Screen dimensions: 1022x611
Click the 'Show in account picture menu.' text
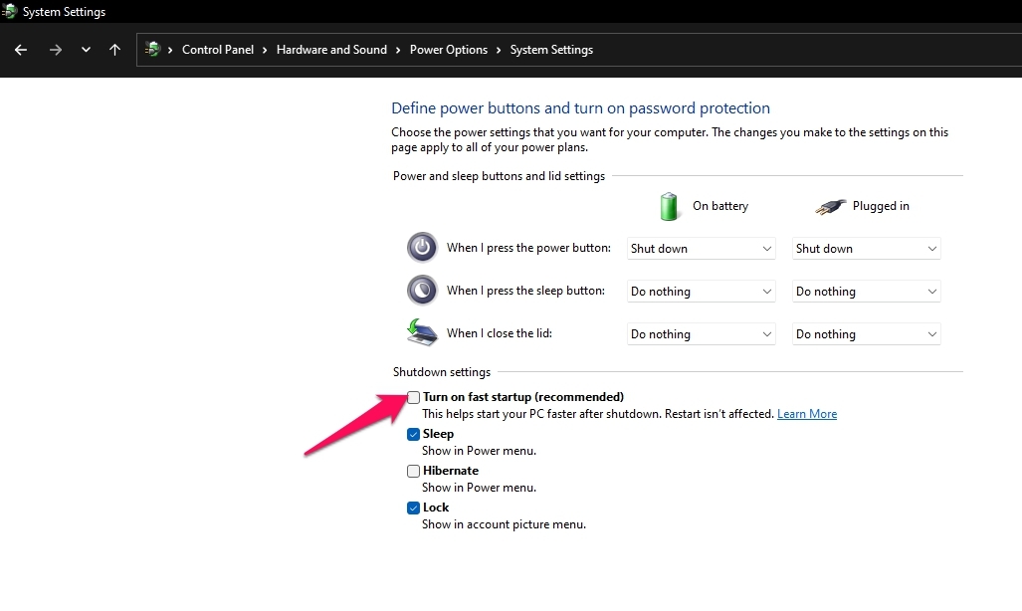504,524
